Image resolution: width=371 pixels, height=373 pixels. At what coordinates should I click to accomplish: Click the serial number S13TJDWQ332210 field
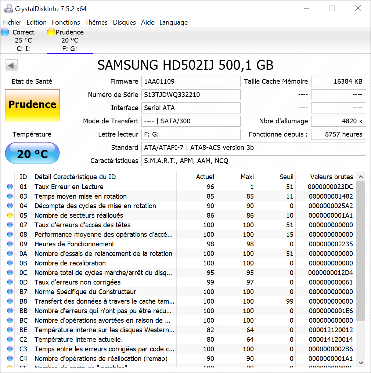tap(191, 95)
